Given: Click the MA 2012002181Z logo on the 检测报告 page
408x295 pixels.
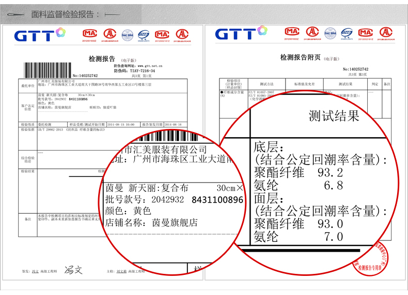Looking at the screenshot, I should (x=162, y=36).
